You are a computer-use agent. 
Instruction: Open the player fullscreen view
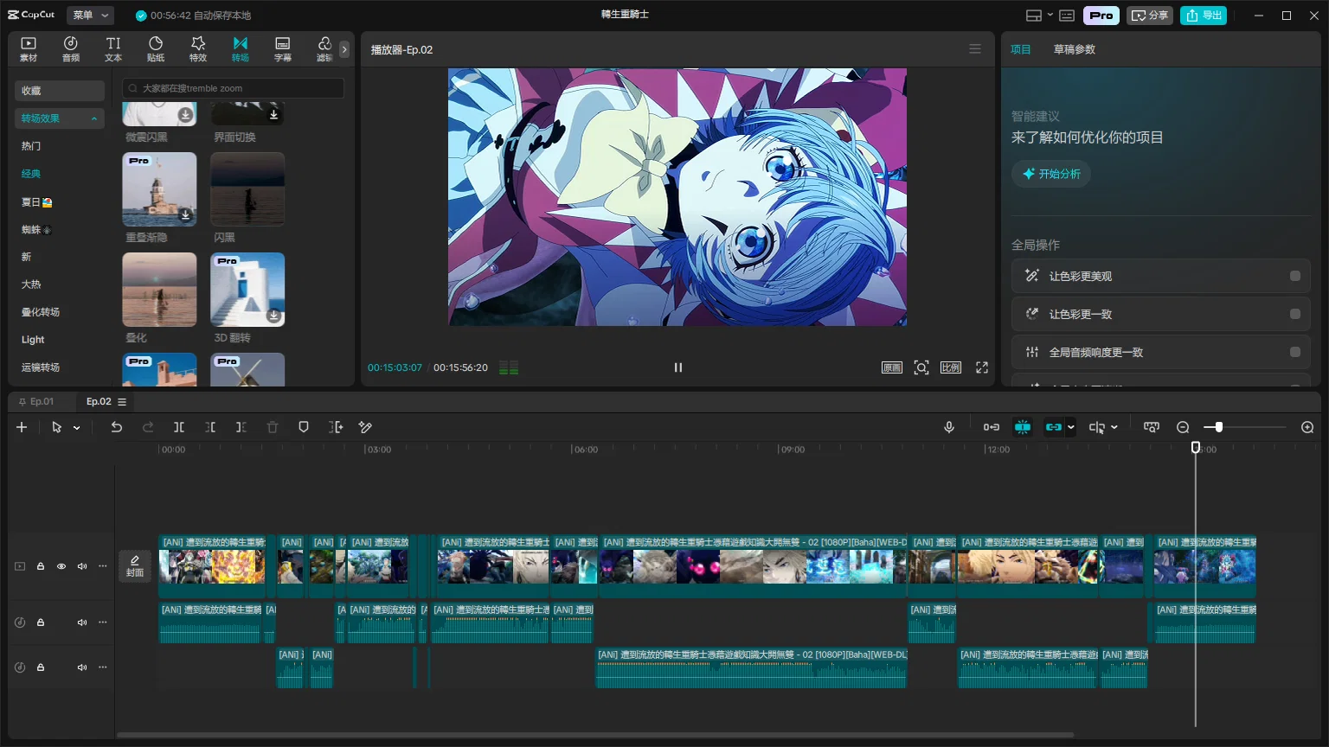click(x=982, y=367)
